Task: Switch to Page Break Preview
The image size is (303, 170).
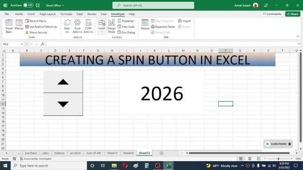Action: click(258, 159)
